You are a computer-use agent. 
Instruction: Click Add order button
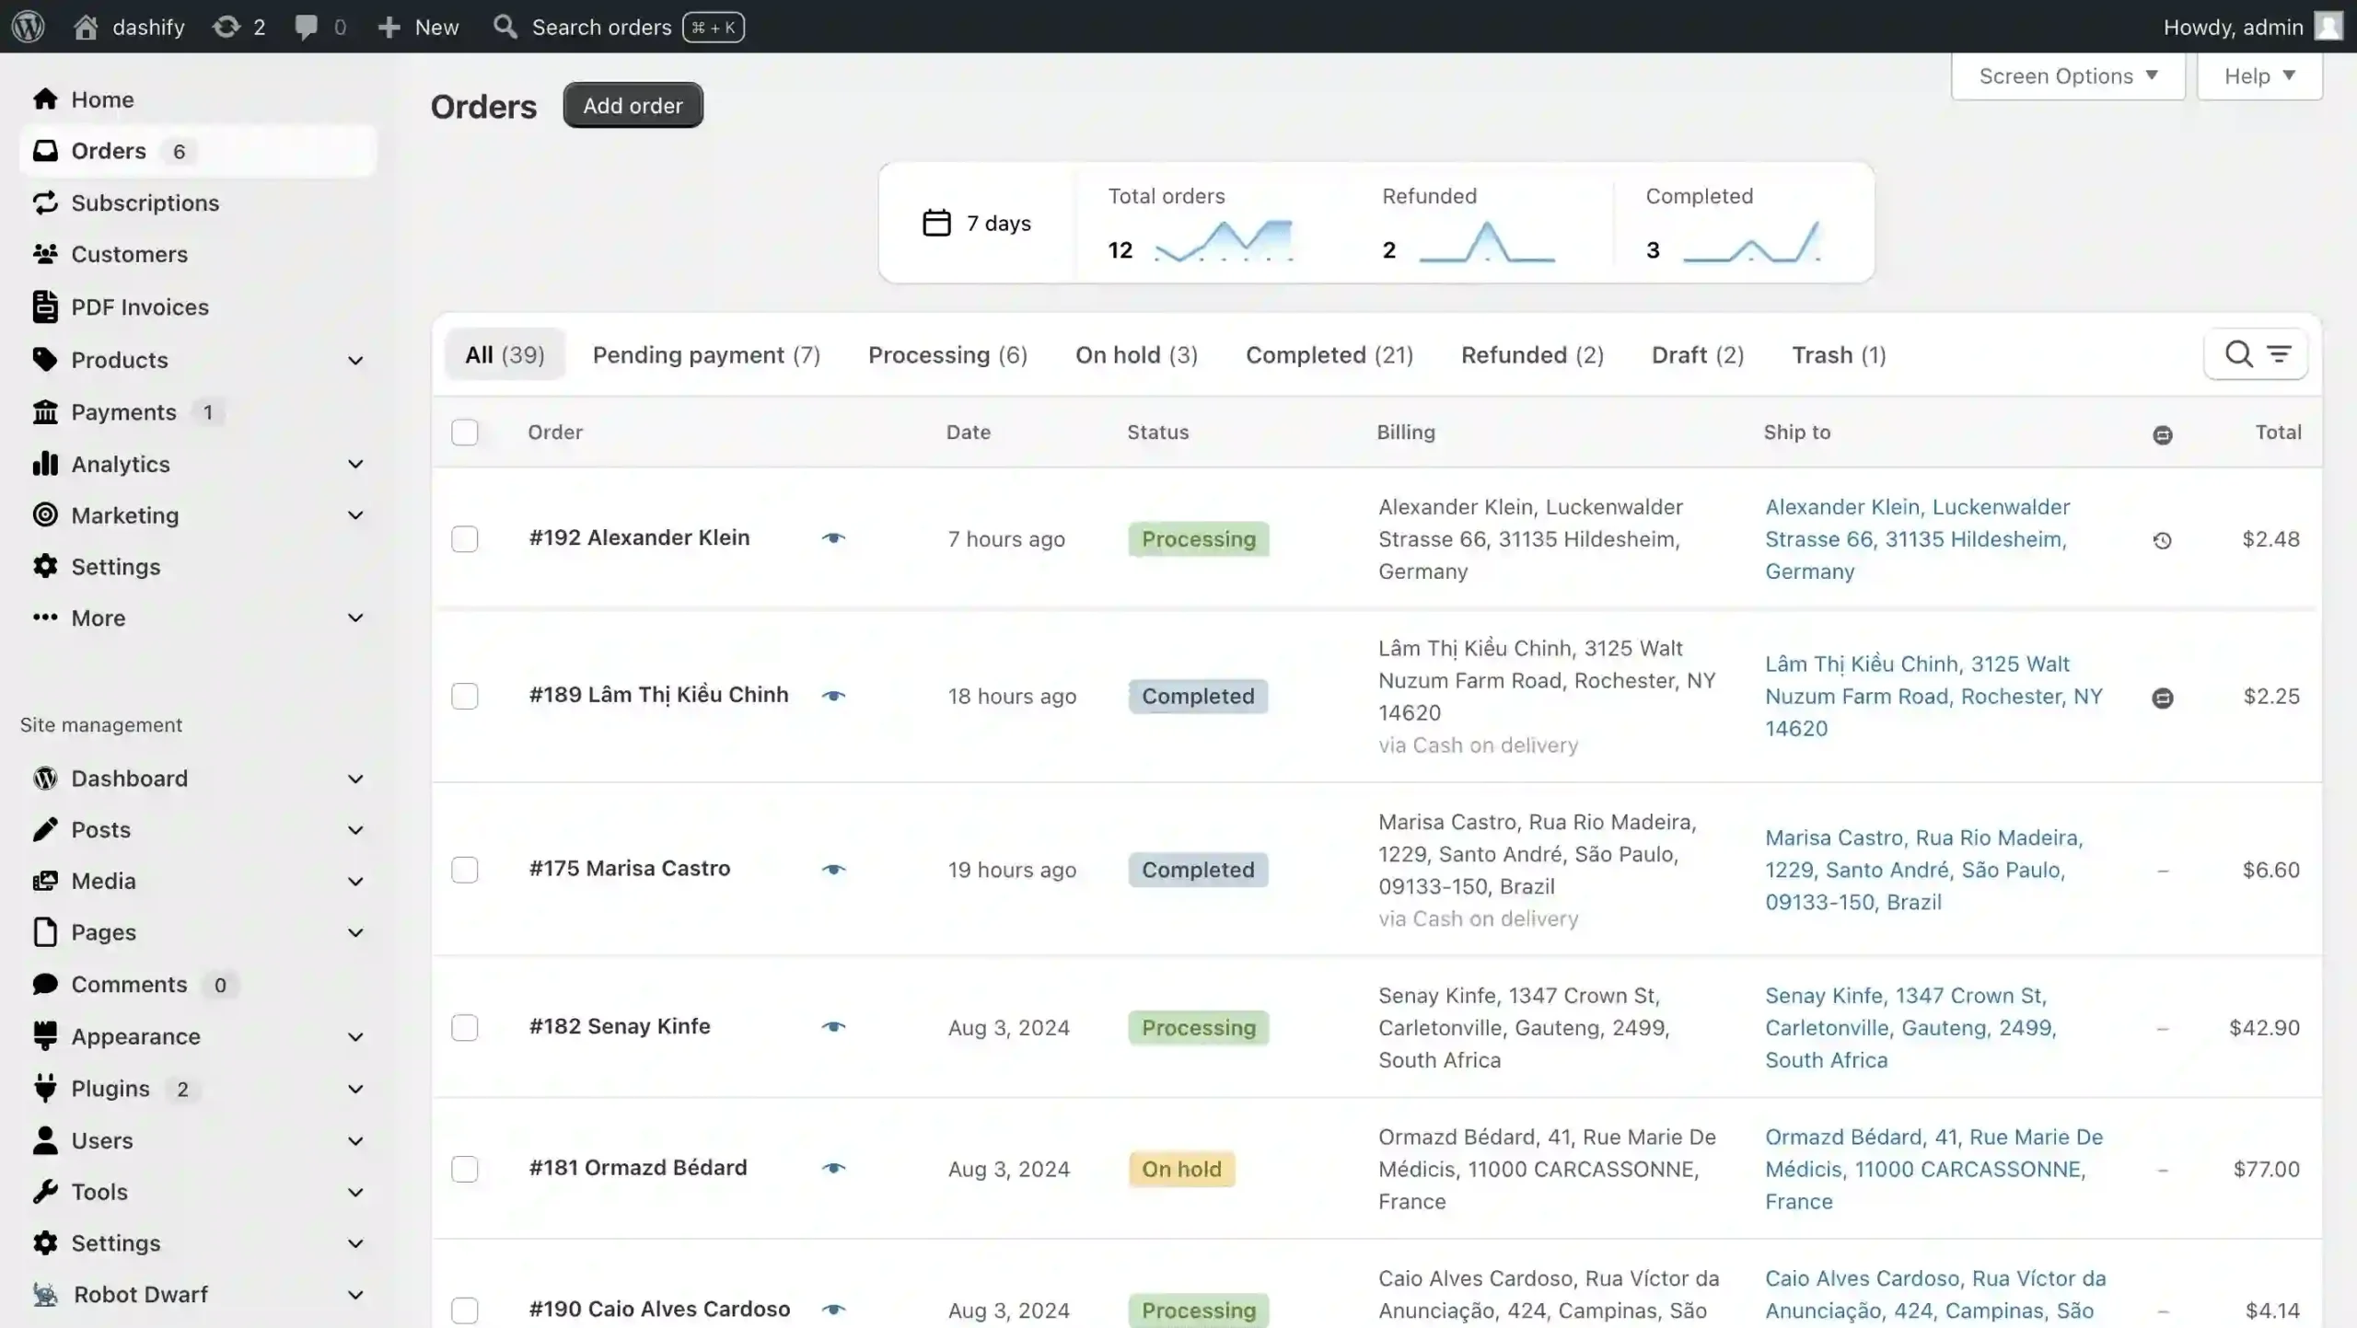point(632,103)
